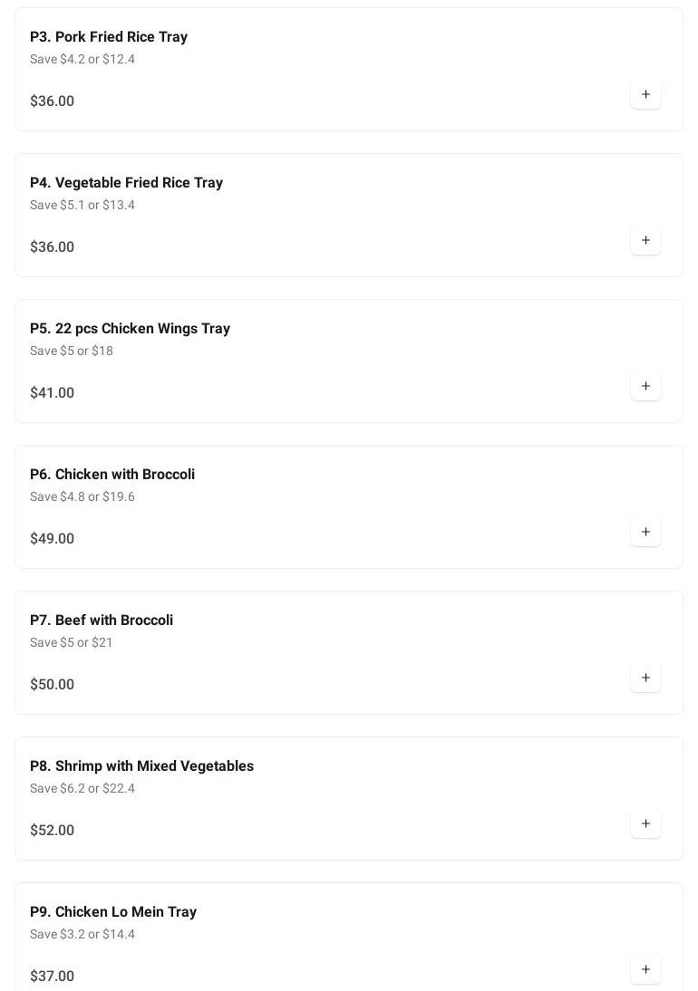The image size is (698, 991).
Task: Click the "Save $3.2 or $14.4" description text
Action: [82, 935]
